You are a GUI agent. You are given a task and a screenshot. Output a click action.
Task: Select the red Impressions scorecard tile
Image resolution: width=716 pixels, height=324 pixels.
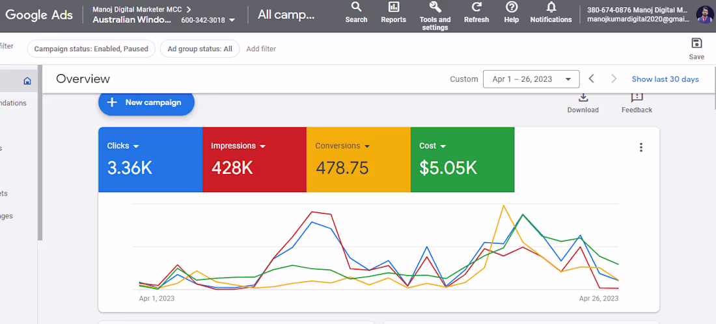click(x=255, y=160)
